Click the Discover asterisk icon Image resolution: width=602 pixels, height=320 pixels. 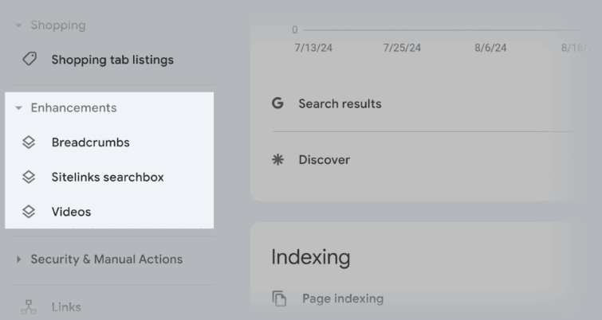277,159
